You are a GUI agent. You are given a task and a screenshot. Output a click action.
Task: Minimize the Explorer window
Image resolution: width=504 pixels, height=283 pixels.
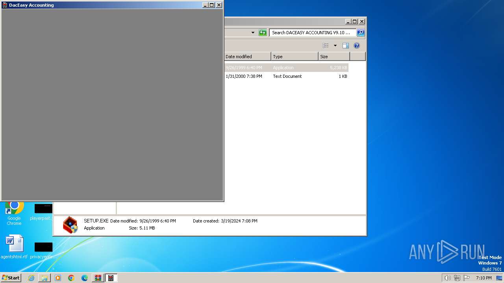click(x=348, y=22)
